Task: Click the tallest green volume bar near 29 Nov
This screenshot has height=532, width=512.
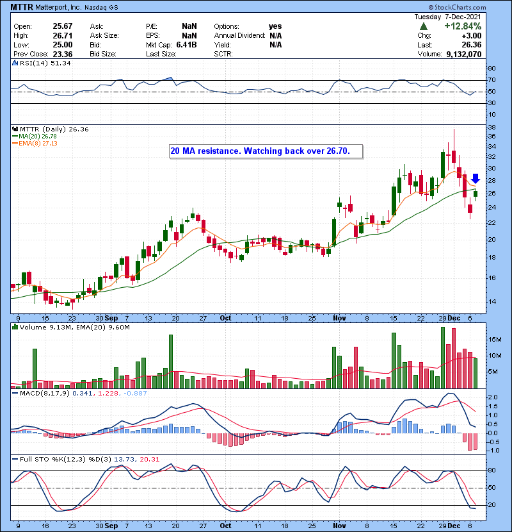Action: click(x=442, y=358)
